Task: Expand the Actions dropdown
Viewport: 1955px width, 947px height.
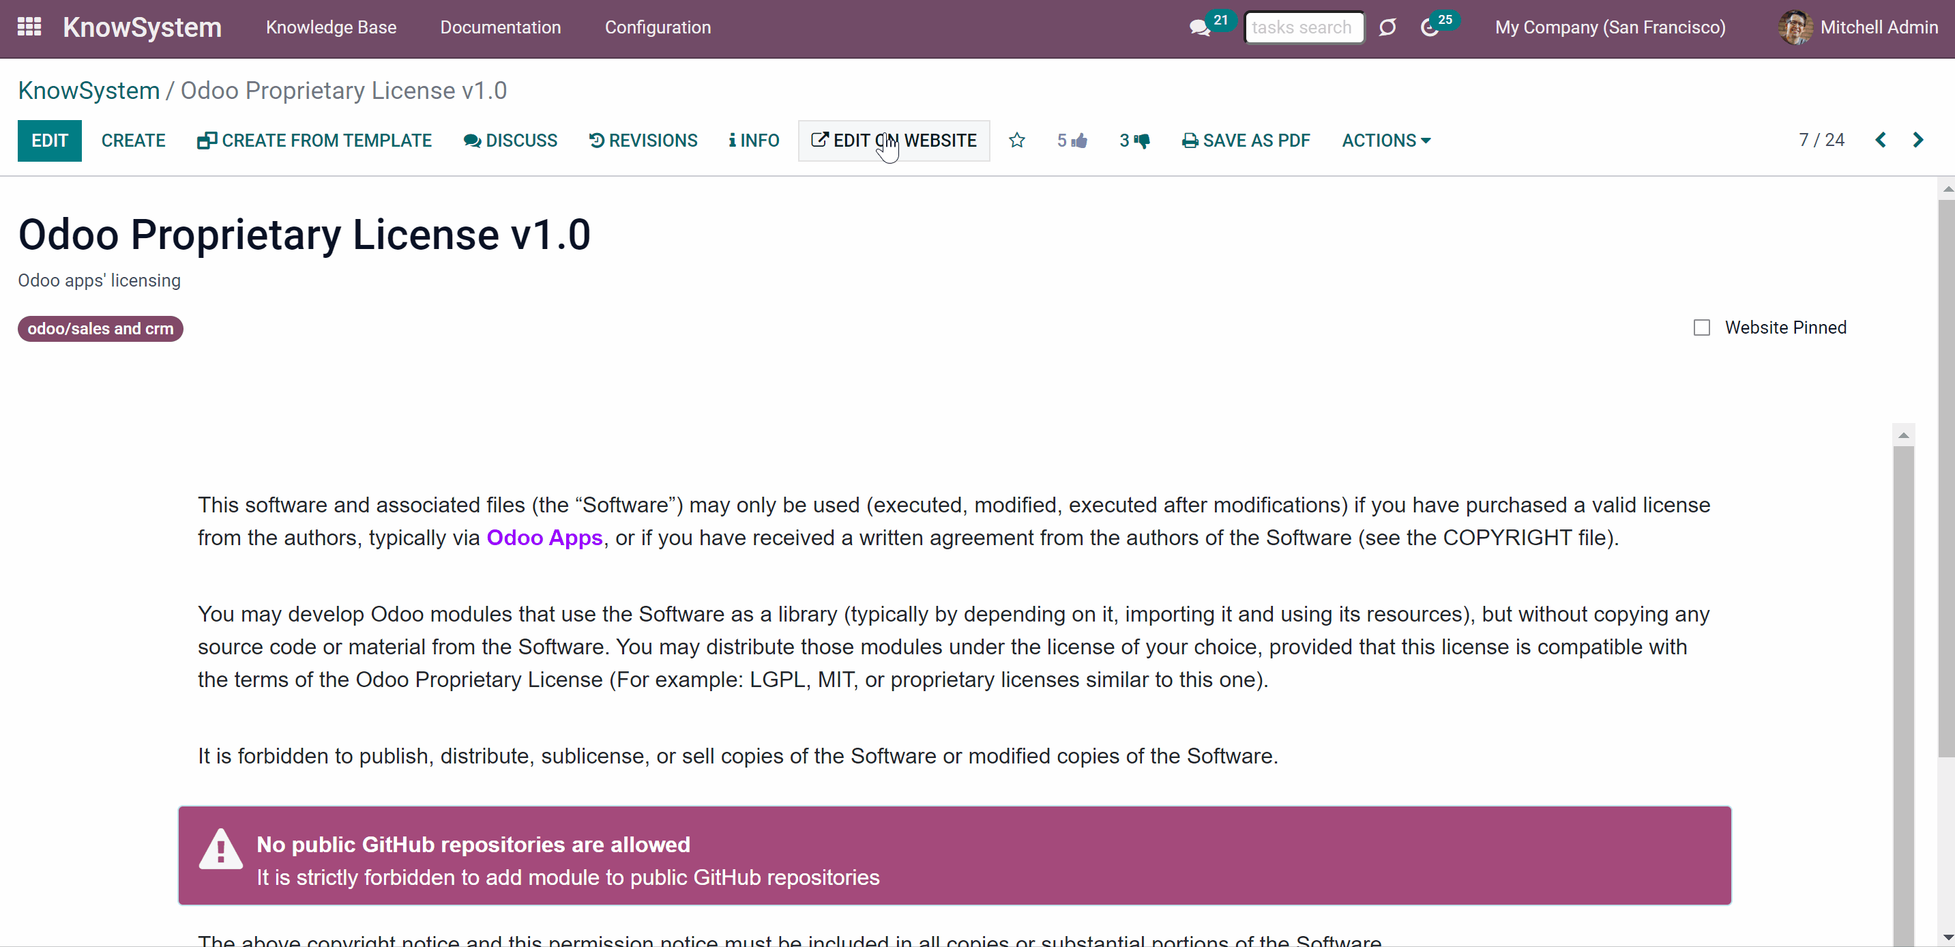Action: point(1386,141)
